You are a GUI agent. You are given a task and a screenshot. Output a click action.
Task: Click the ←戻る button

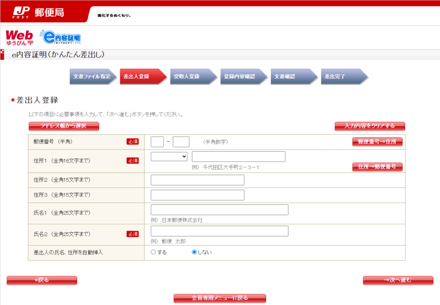point(42,280)
